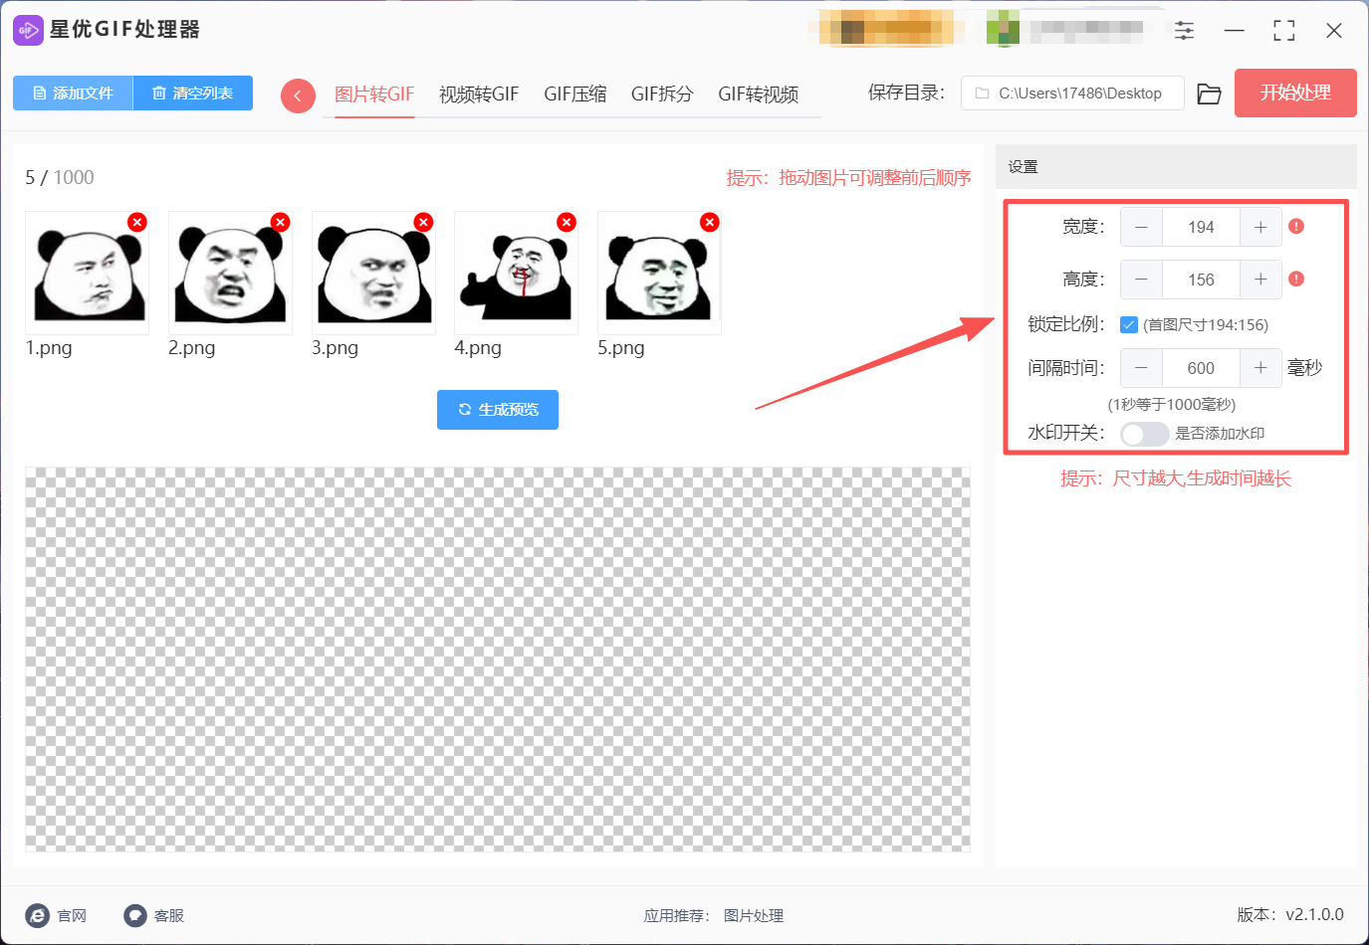
Task: Click the height value field 156
Action: click(x=1201, y=280)
